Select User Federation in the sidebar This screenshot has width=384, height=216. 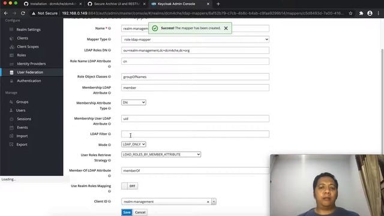pos(30,72)
